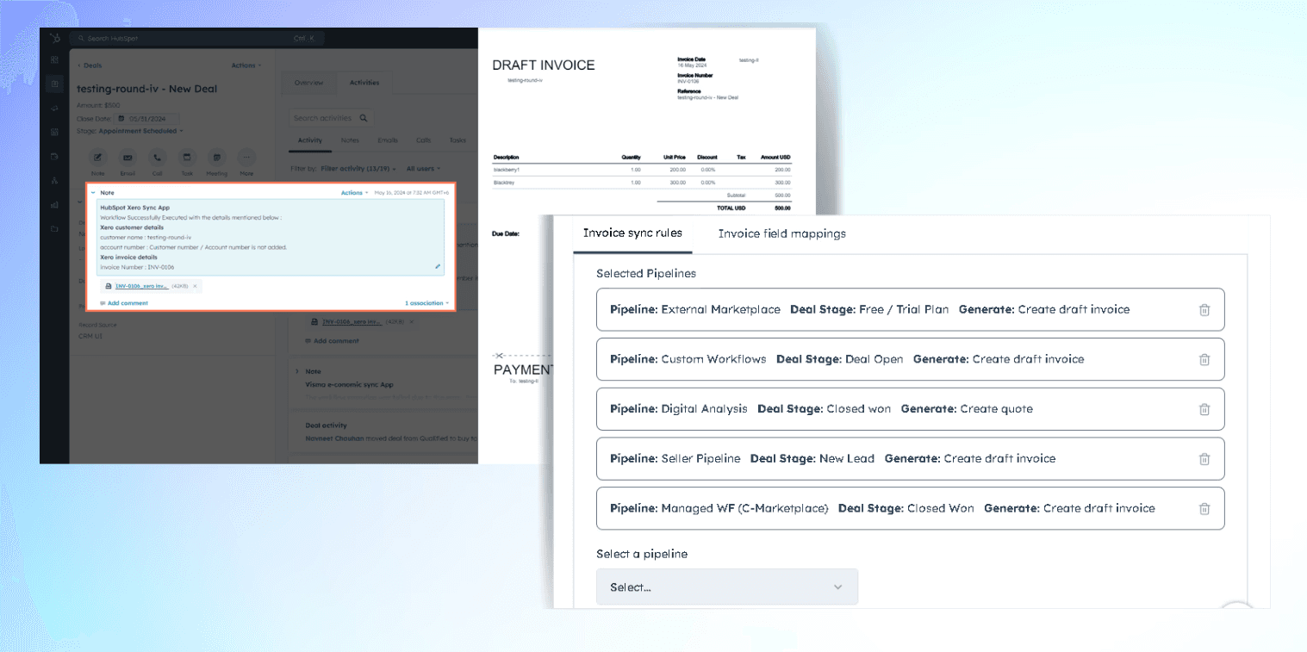Screen dimensions: 1307x652
Task: Click the Meeting calendar icon button
Action: [x=217, y=158]
